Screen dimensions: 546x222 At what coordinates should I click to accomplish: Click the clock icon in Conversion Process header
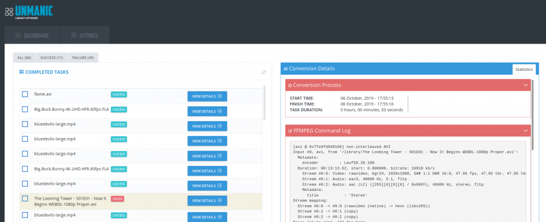click(290, 85)
